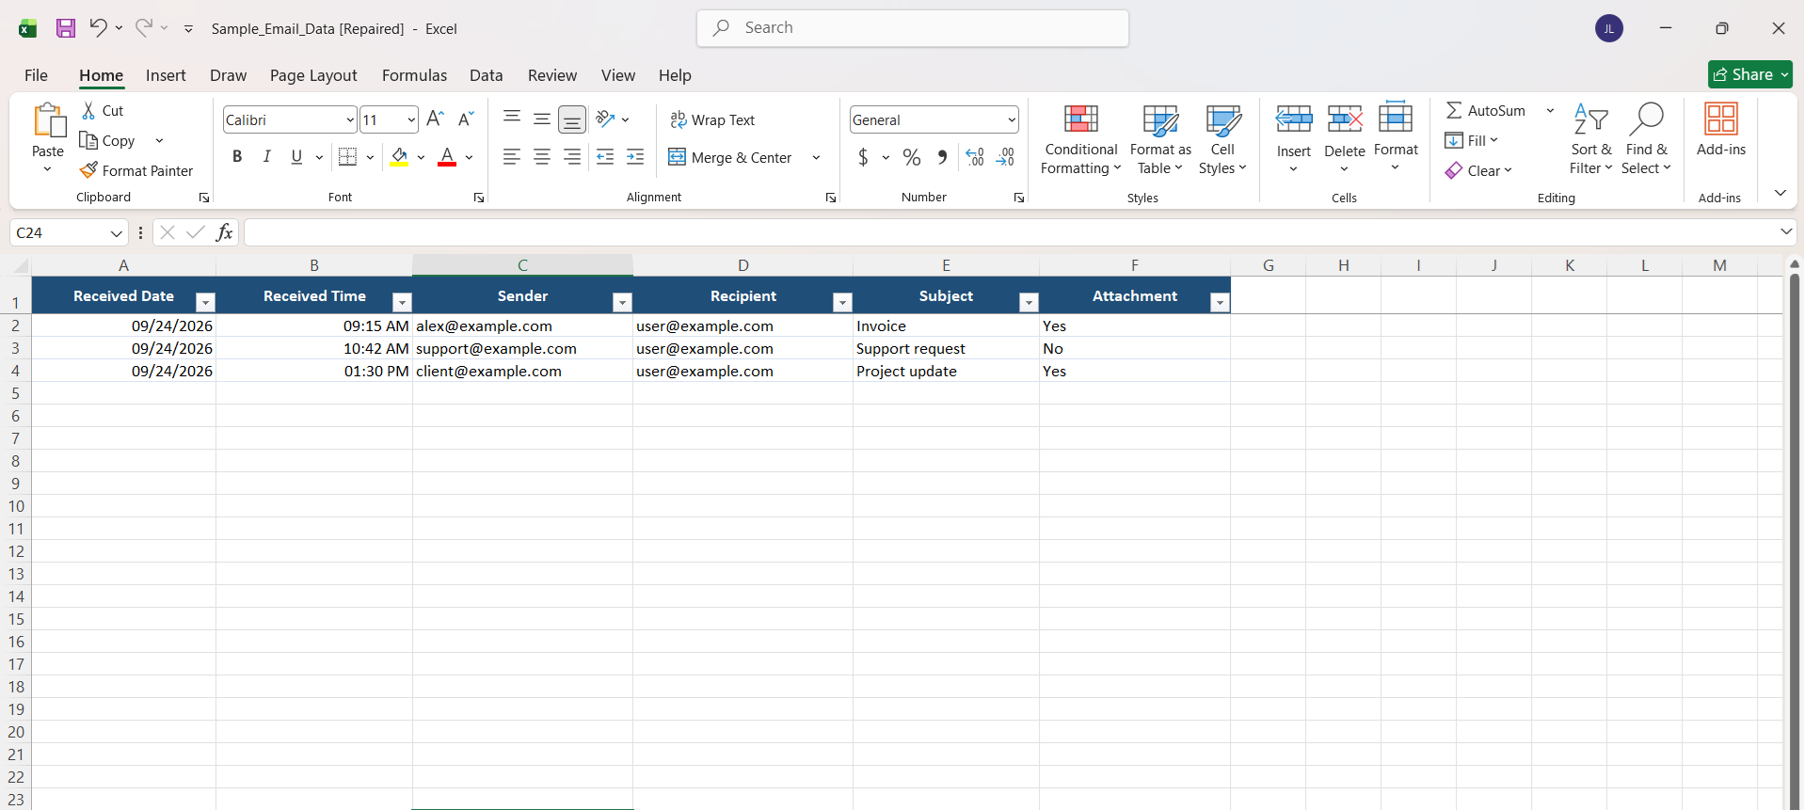Delete cells using the Delete icon

click(x=1345, y=119)
